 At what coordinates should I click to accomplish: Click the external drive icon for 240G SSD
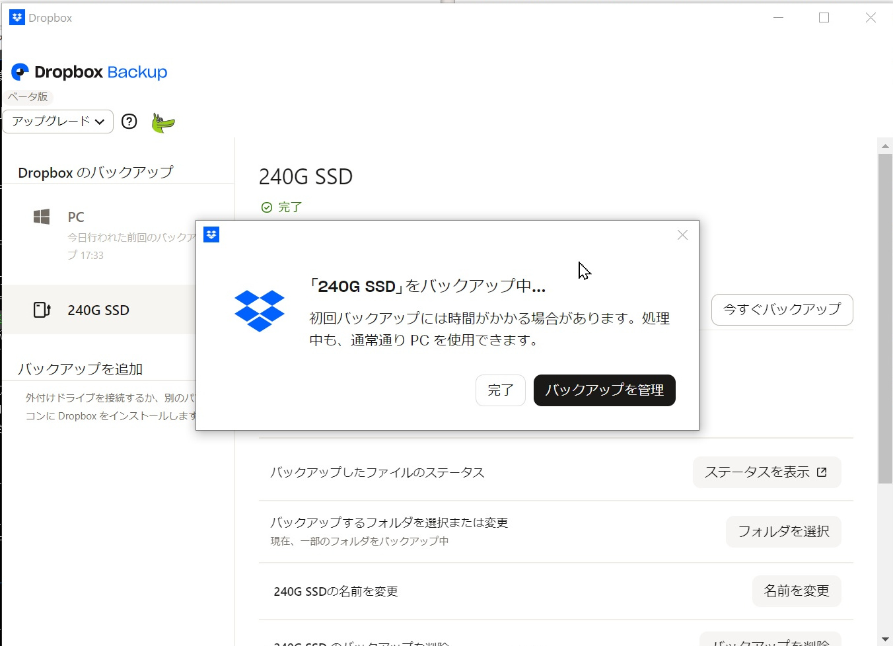point(42,310)
